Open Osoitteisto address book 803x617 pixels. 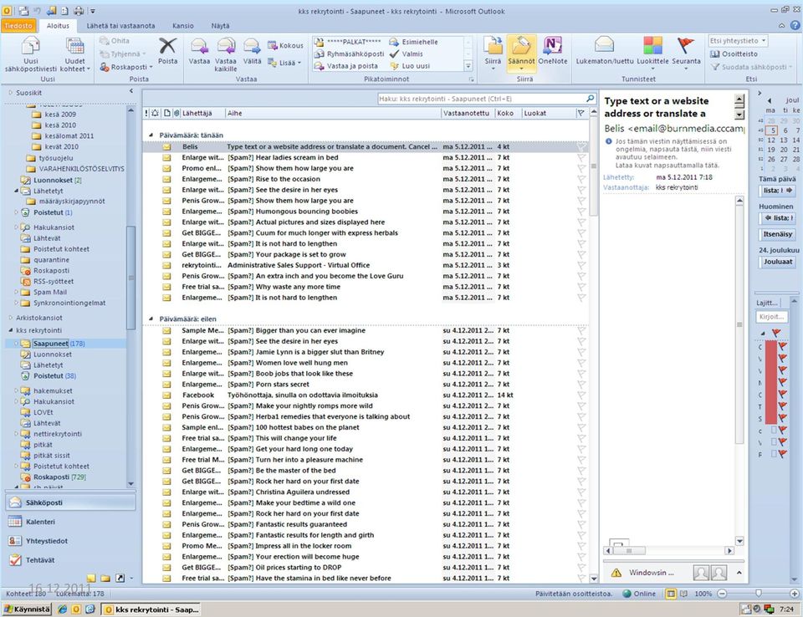click(x=734, y=54)
